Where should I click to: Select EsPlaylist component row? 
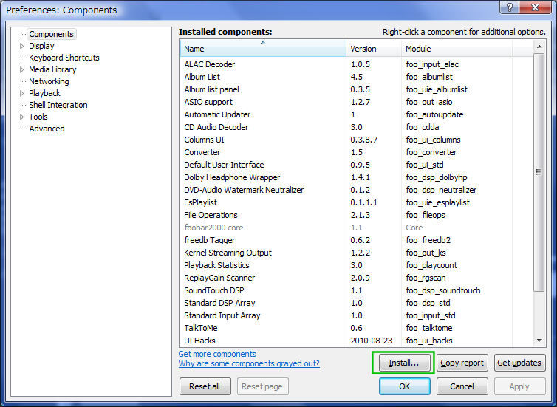[357, 202]
